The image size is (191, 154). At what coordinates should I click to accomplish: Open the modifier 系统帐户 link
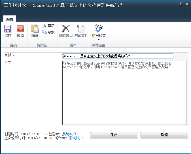tap(76, 138)
